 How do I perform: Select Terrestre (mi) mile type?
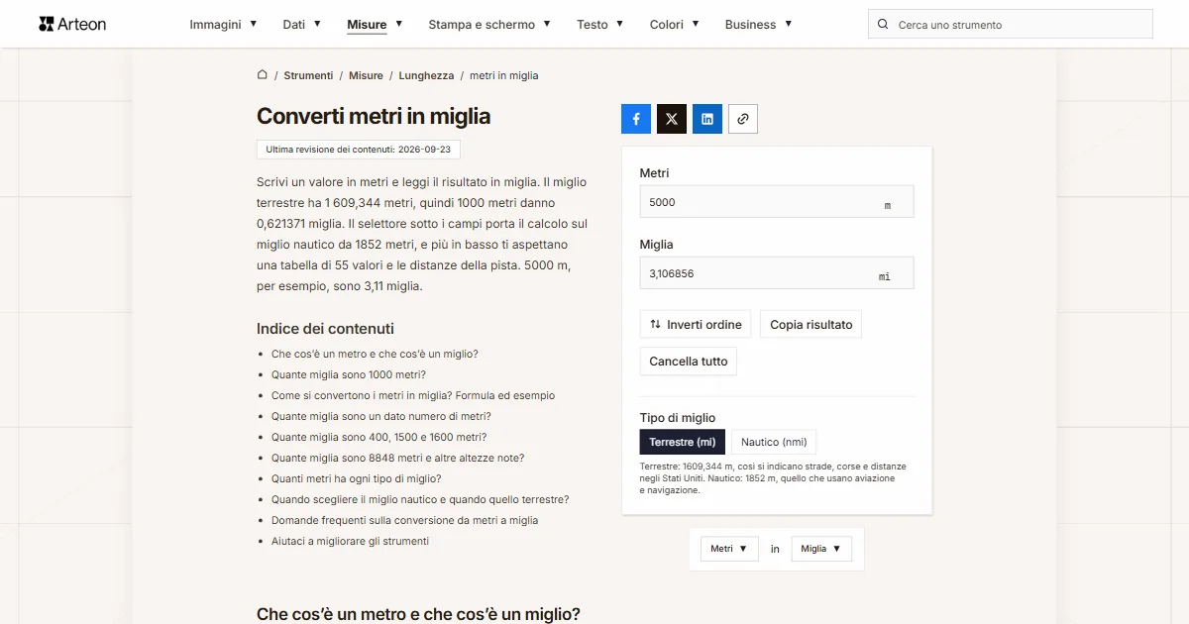[x=683, y=442]
